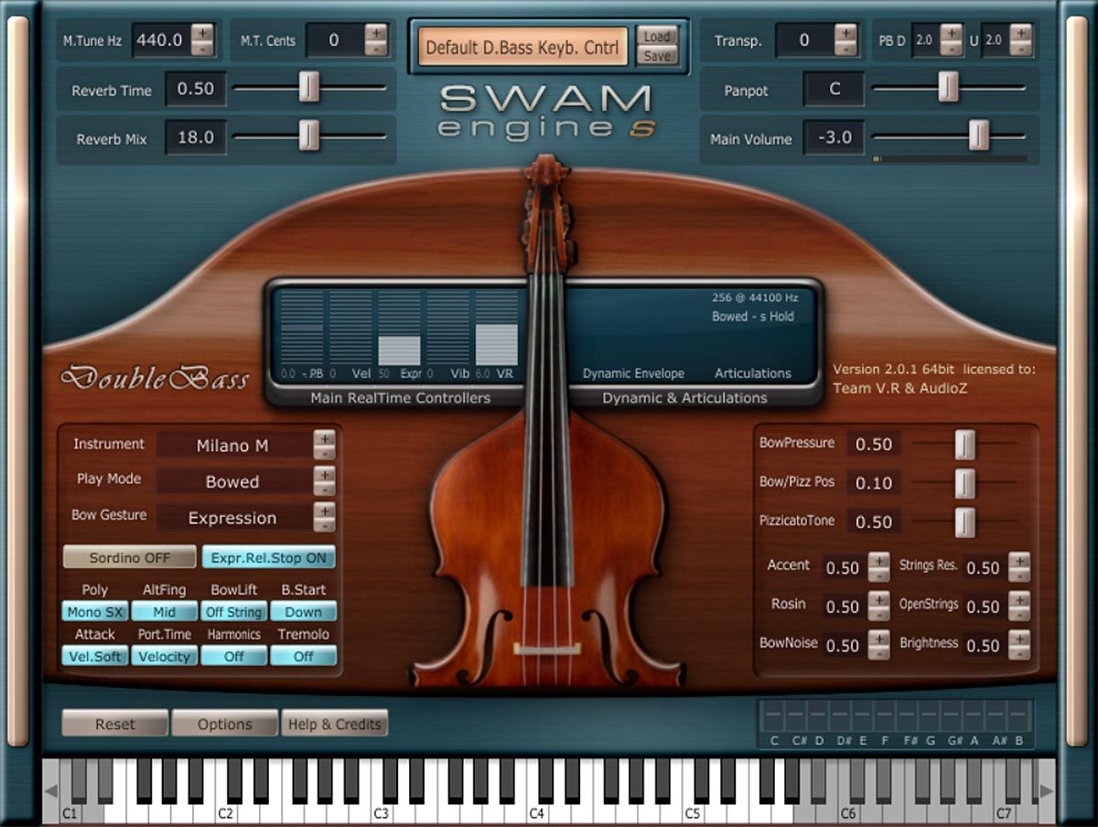Open Play Mode selector showing Bowed
Screen dimensions: 1098x827
pyautogui.click(x=232, y=481)
